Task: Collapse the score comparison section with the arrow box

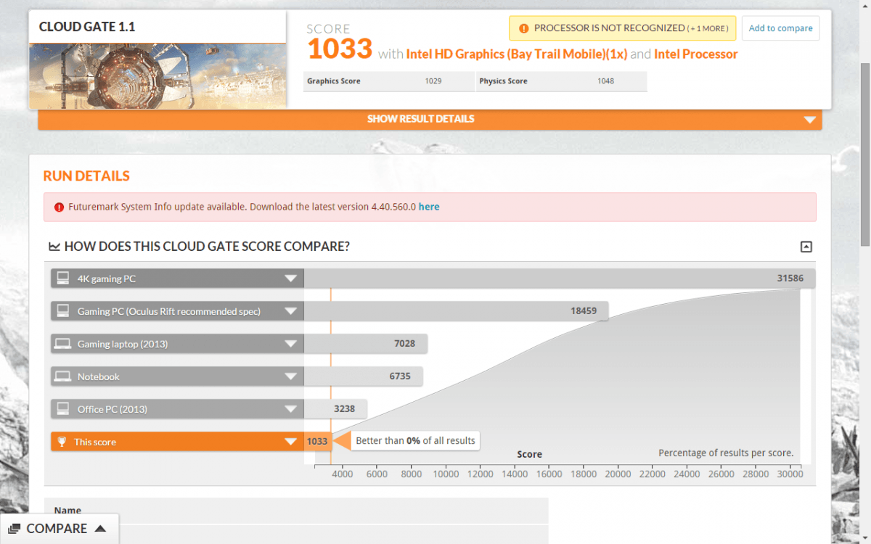Action: (x=806, y=247)
